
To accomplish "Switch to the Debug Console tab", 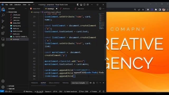I will 54,83.
